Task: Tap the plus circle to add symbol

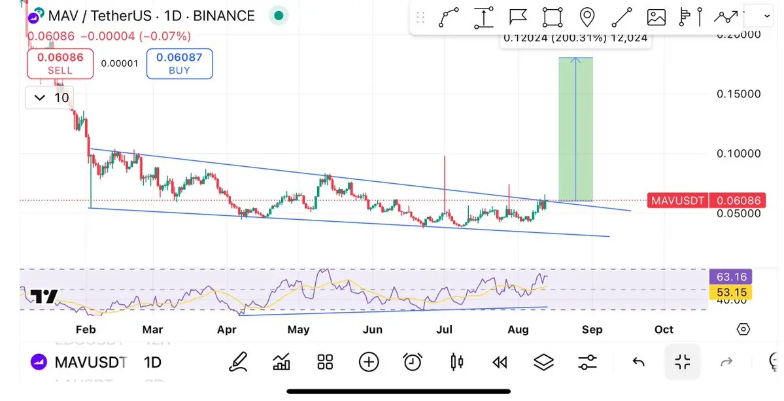Action: pyautogui.click(x=369, y=362)
